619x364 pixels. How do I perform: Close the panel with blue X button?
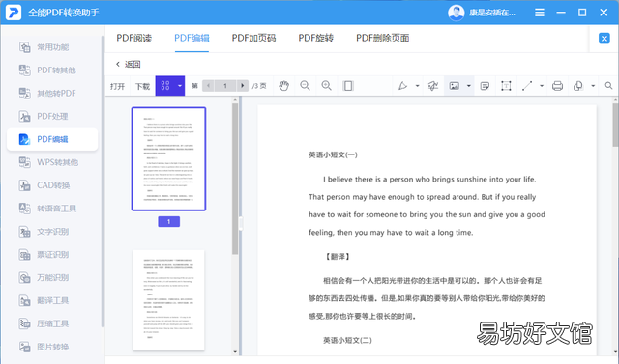[x=604, y=39]
